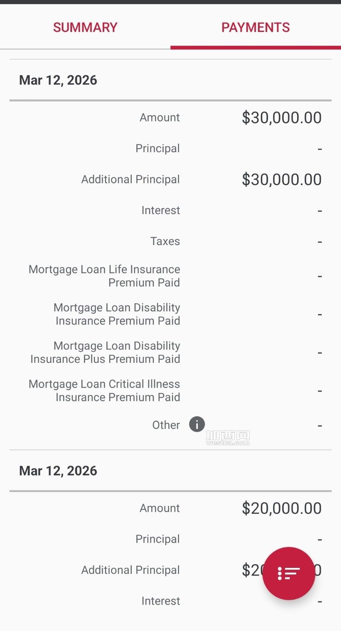Click the Taxes label

[x=165, y=241]
